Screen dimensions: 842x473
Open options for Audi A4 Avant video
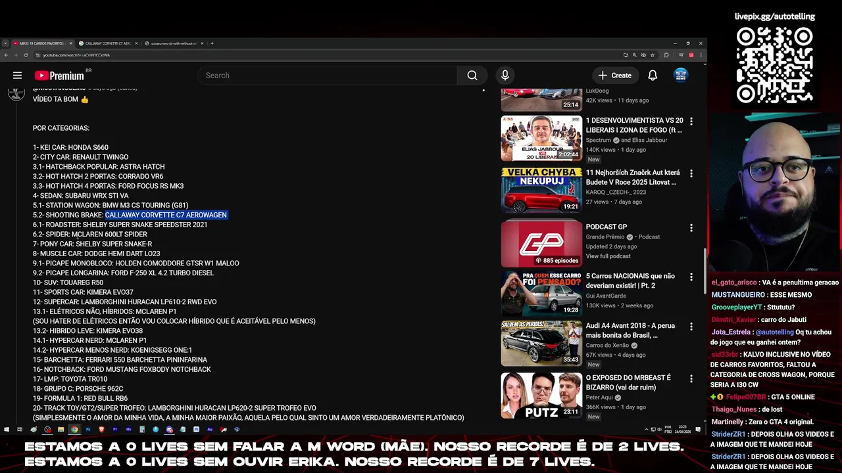(691, 327)
